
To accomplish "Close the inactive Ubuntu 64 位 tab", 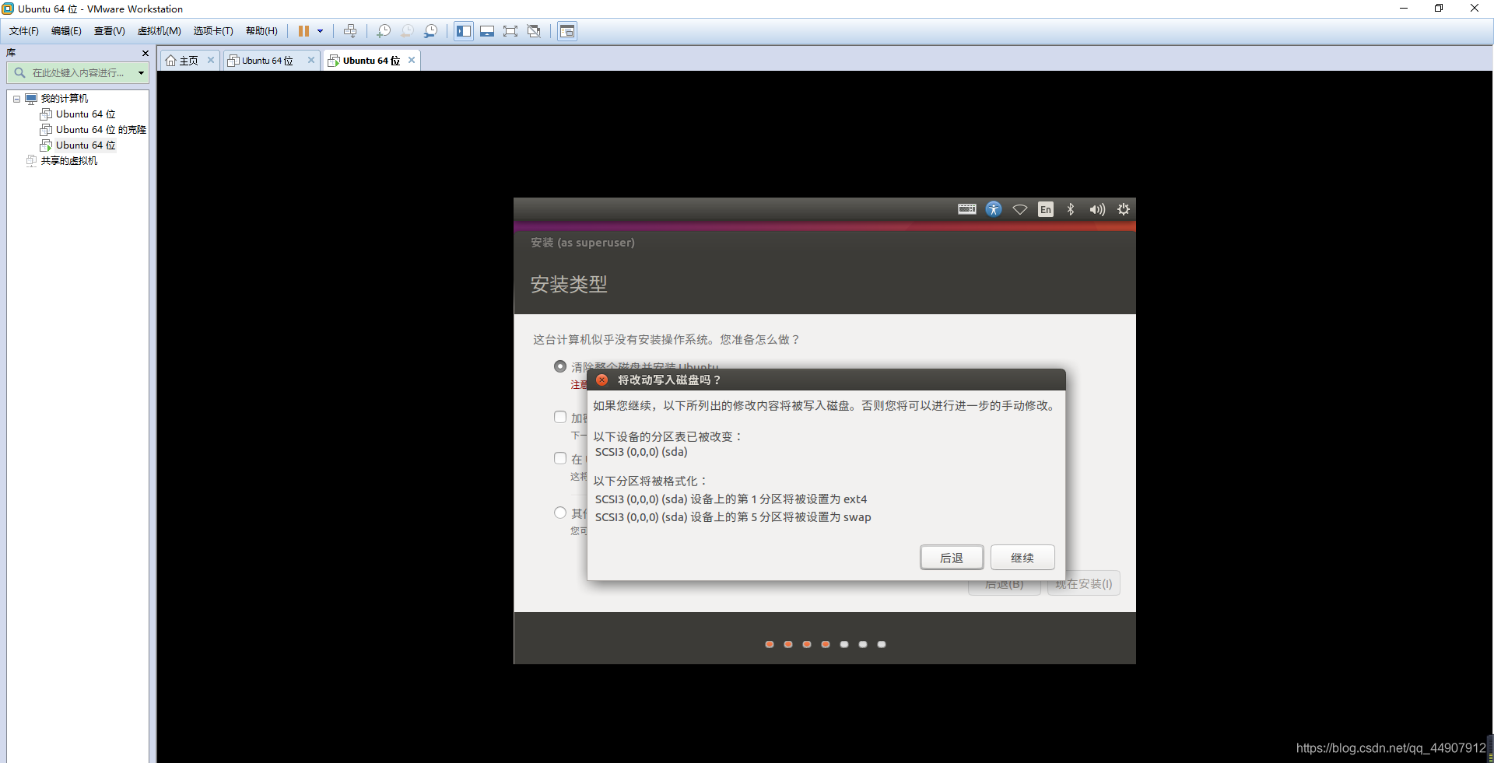I will (x=311, y=60).
